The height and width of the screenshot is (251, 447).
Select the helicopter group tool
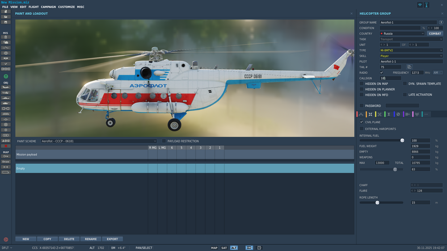[5, 92]
